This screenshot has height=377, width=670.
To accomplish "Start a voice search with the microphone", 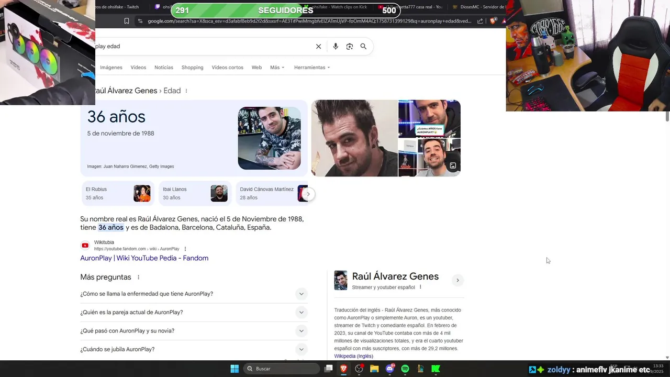I will [336, 47].
